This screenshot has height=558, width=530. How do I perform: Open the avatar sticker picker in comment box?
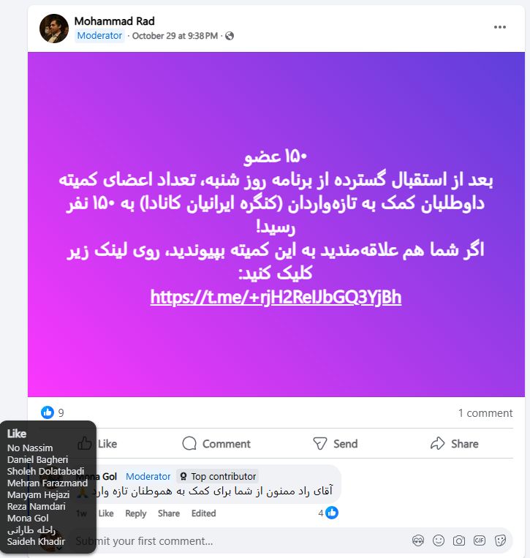point(418,541)
